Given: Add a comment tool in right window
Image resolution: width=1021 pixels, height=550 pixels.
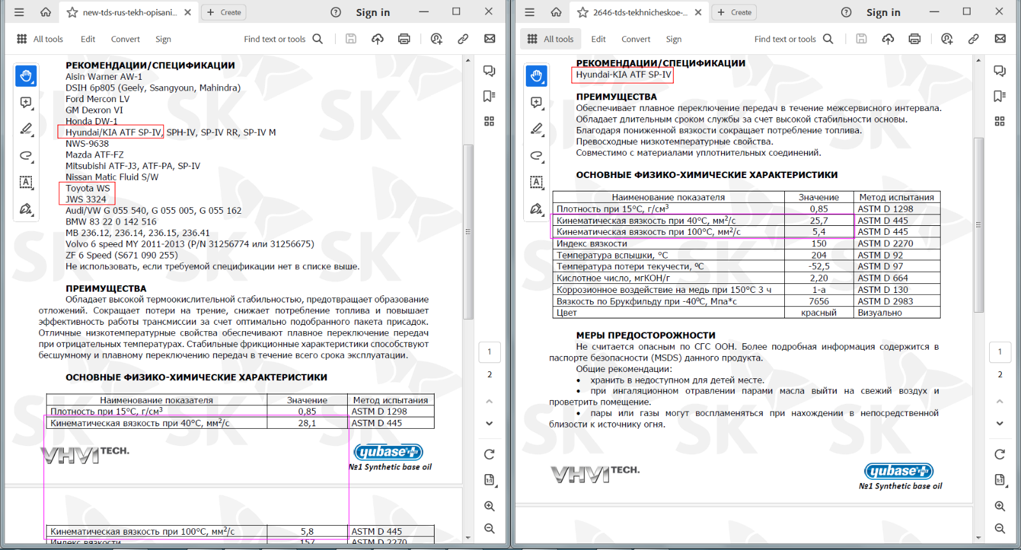Looking at the screenshot, I should (537, 103).
